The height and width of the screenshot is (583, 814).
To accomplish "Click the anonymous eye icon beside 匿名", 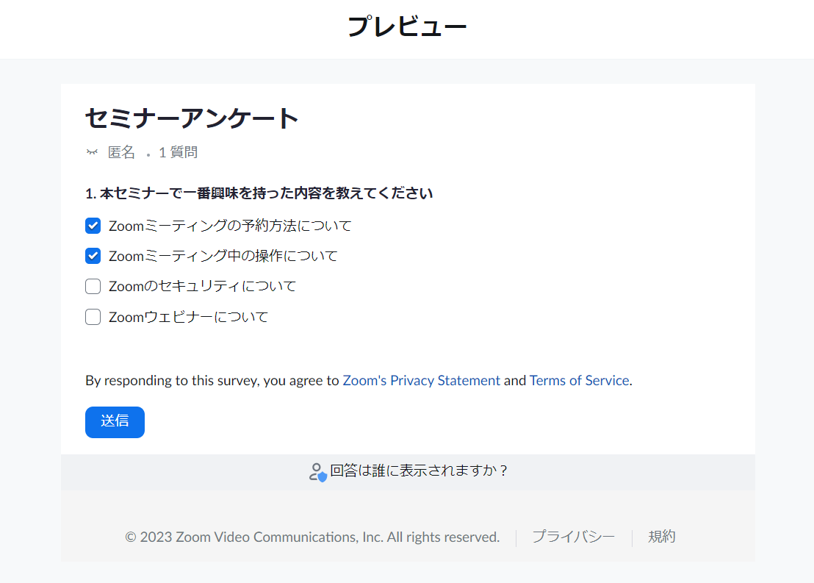I will [x=92, y=152].
